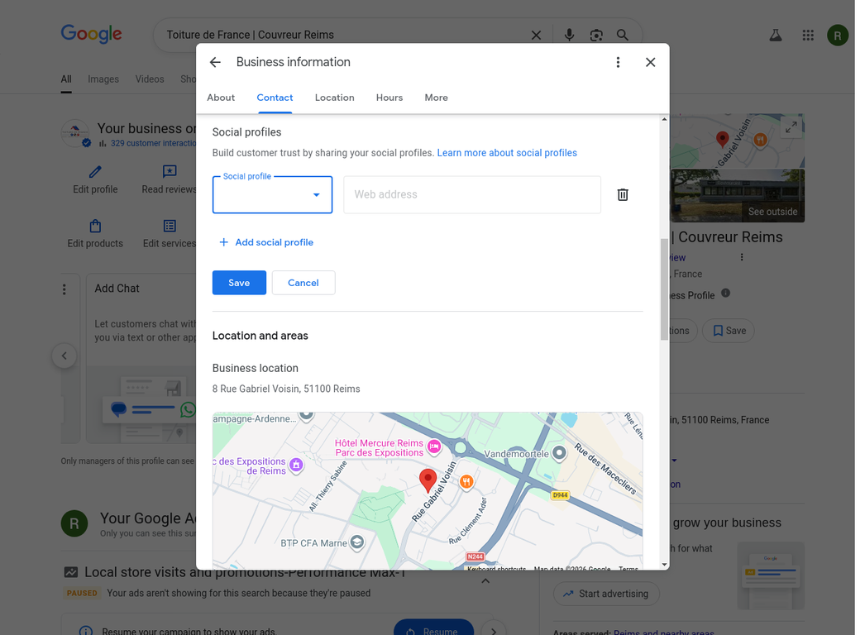Collapse the left panel with the chevron
The image size is (865, 635).
click(x=65, y=356)
